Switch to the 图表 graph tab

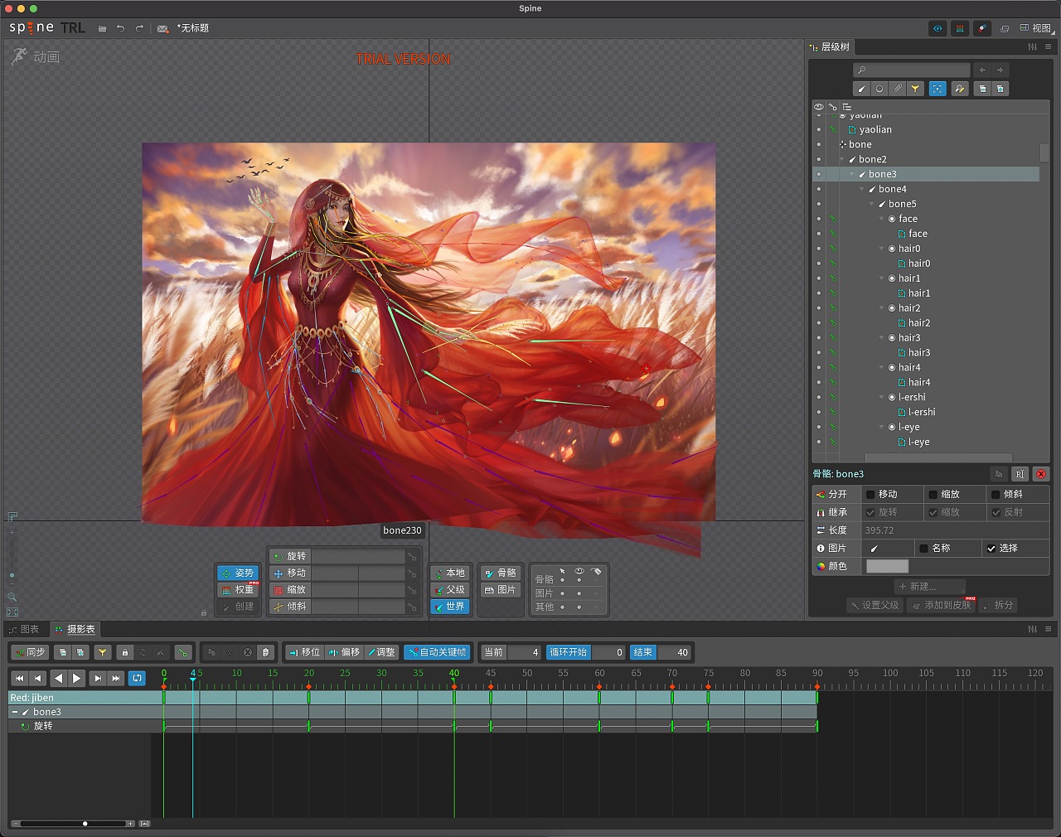pos(24,629)
